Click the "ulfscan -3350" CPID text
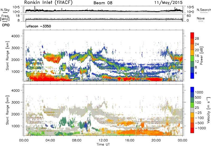211x146 pixels. tap(39, 26)
